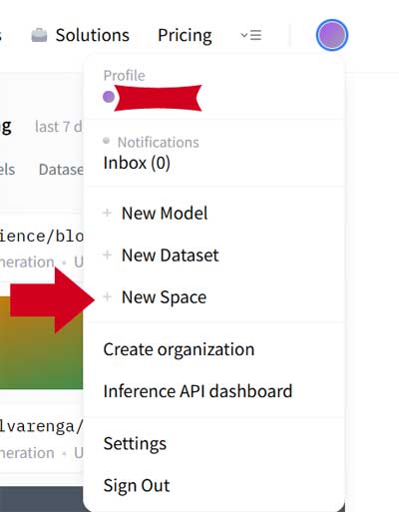Select the New Space menu entry

pos(164,297)
